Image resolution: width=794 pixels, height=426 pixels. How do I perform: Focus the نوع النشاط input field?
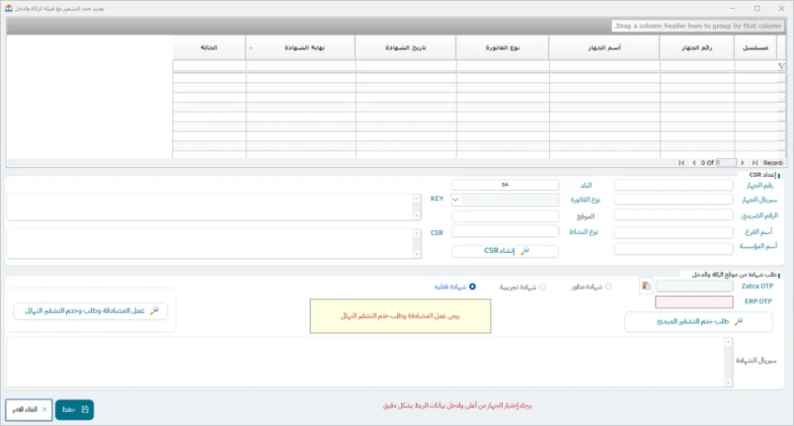pyautogui.click(x=505, y=232)
